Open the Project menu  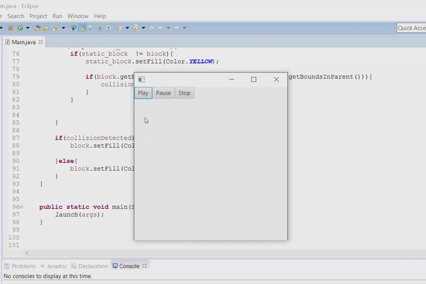pos(38,16)
